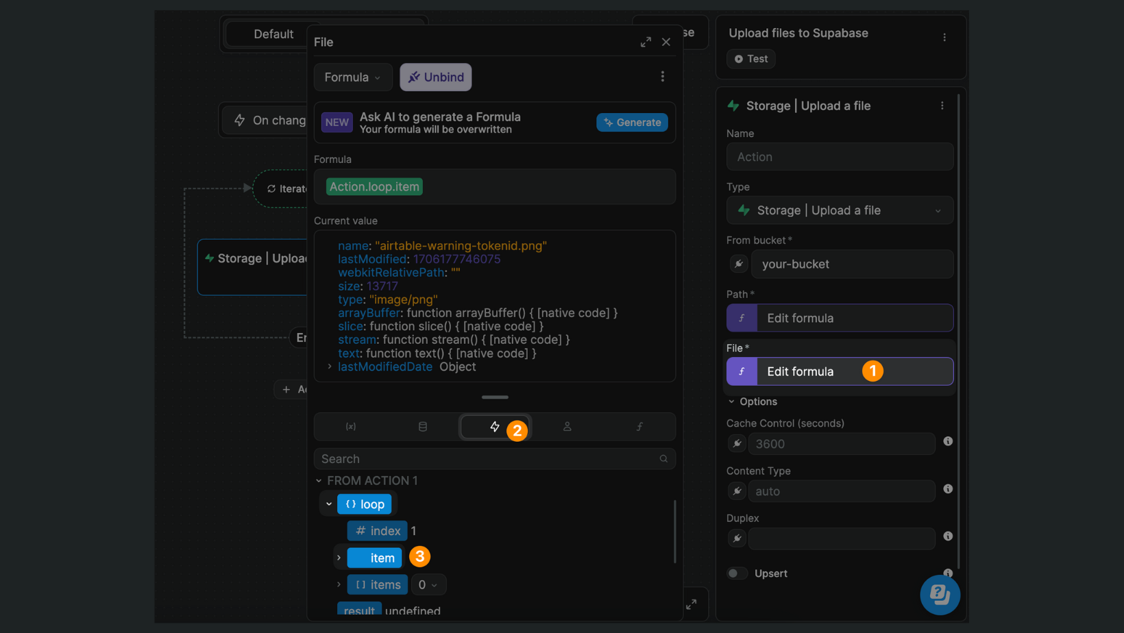Open the formulas function tab

[x=639, y=427]
